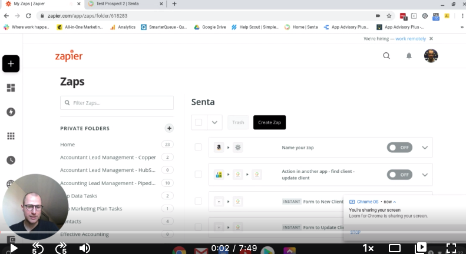Seek on the video progress bar
The width and height of the screenshot is (466, 254).
(233, 232)
